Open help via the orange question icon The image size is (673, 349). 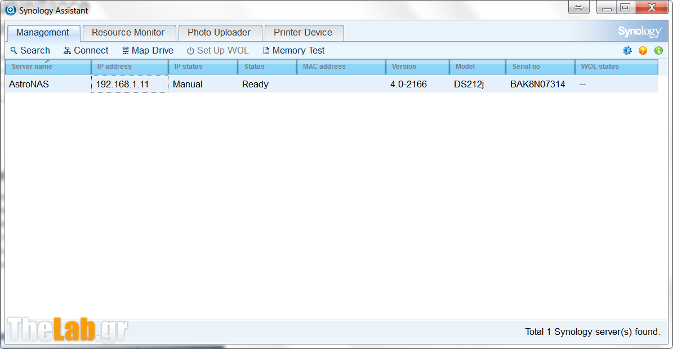pyautogui.click(x=643, y=51)
